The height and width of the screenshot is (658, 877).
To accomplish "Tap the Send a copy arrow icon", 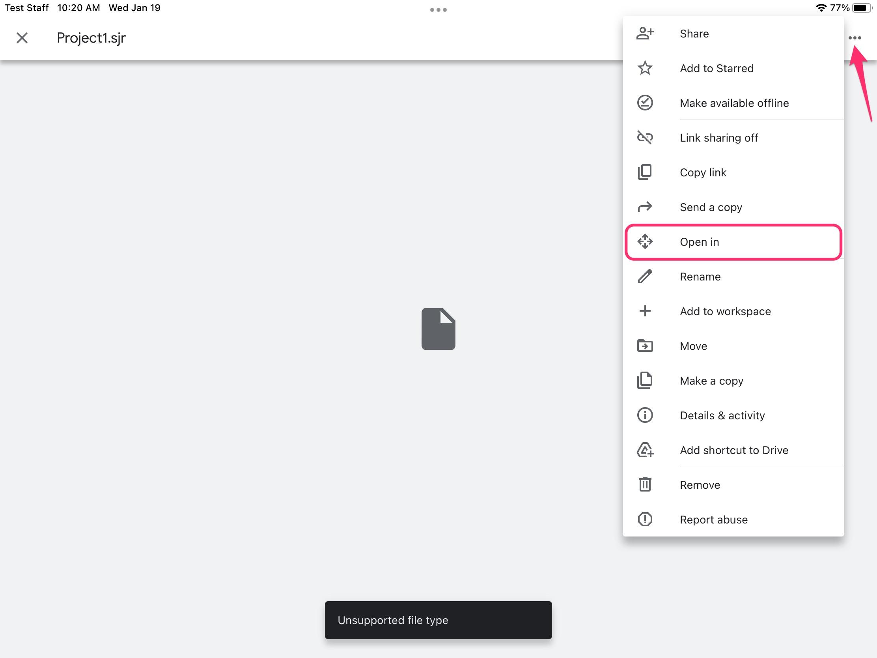I will [x=645, y=207].
